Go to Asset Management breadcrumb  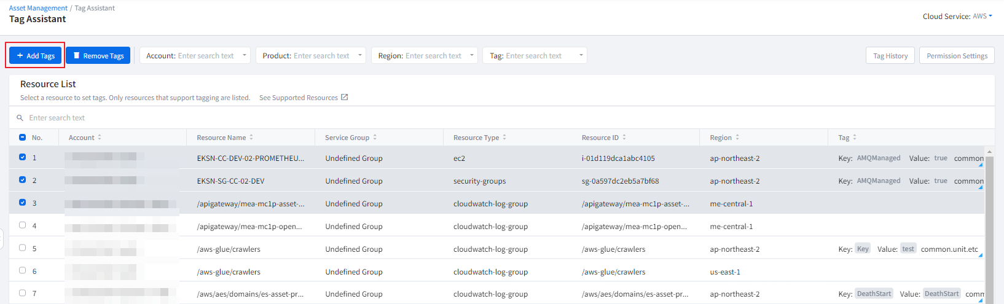38,8
